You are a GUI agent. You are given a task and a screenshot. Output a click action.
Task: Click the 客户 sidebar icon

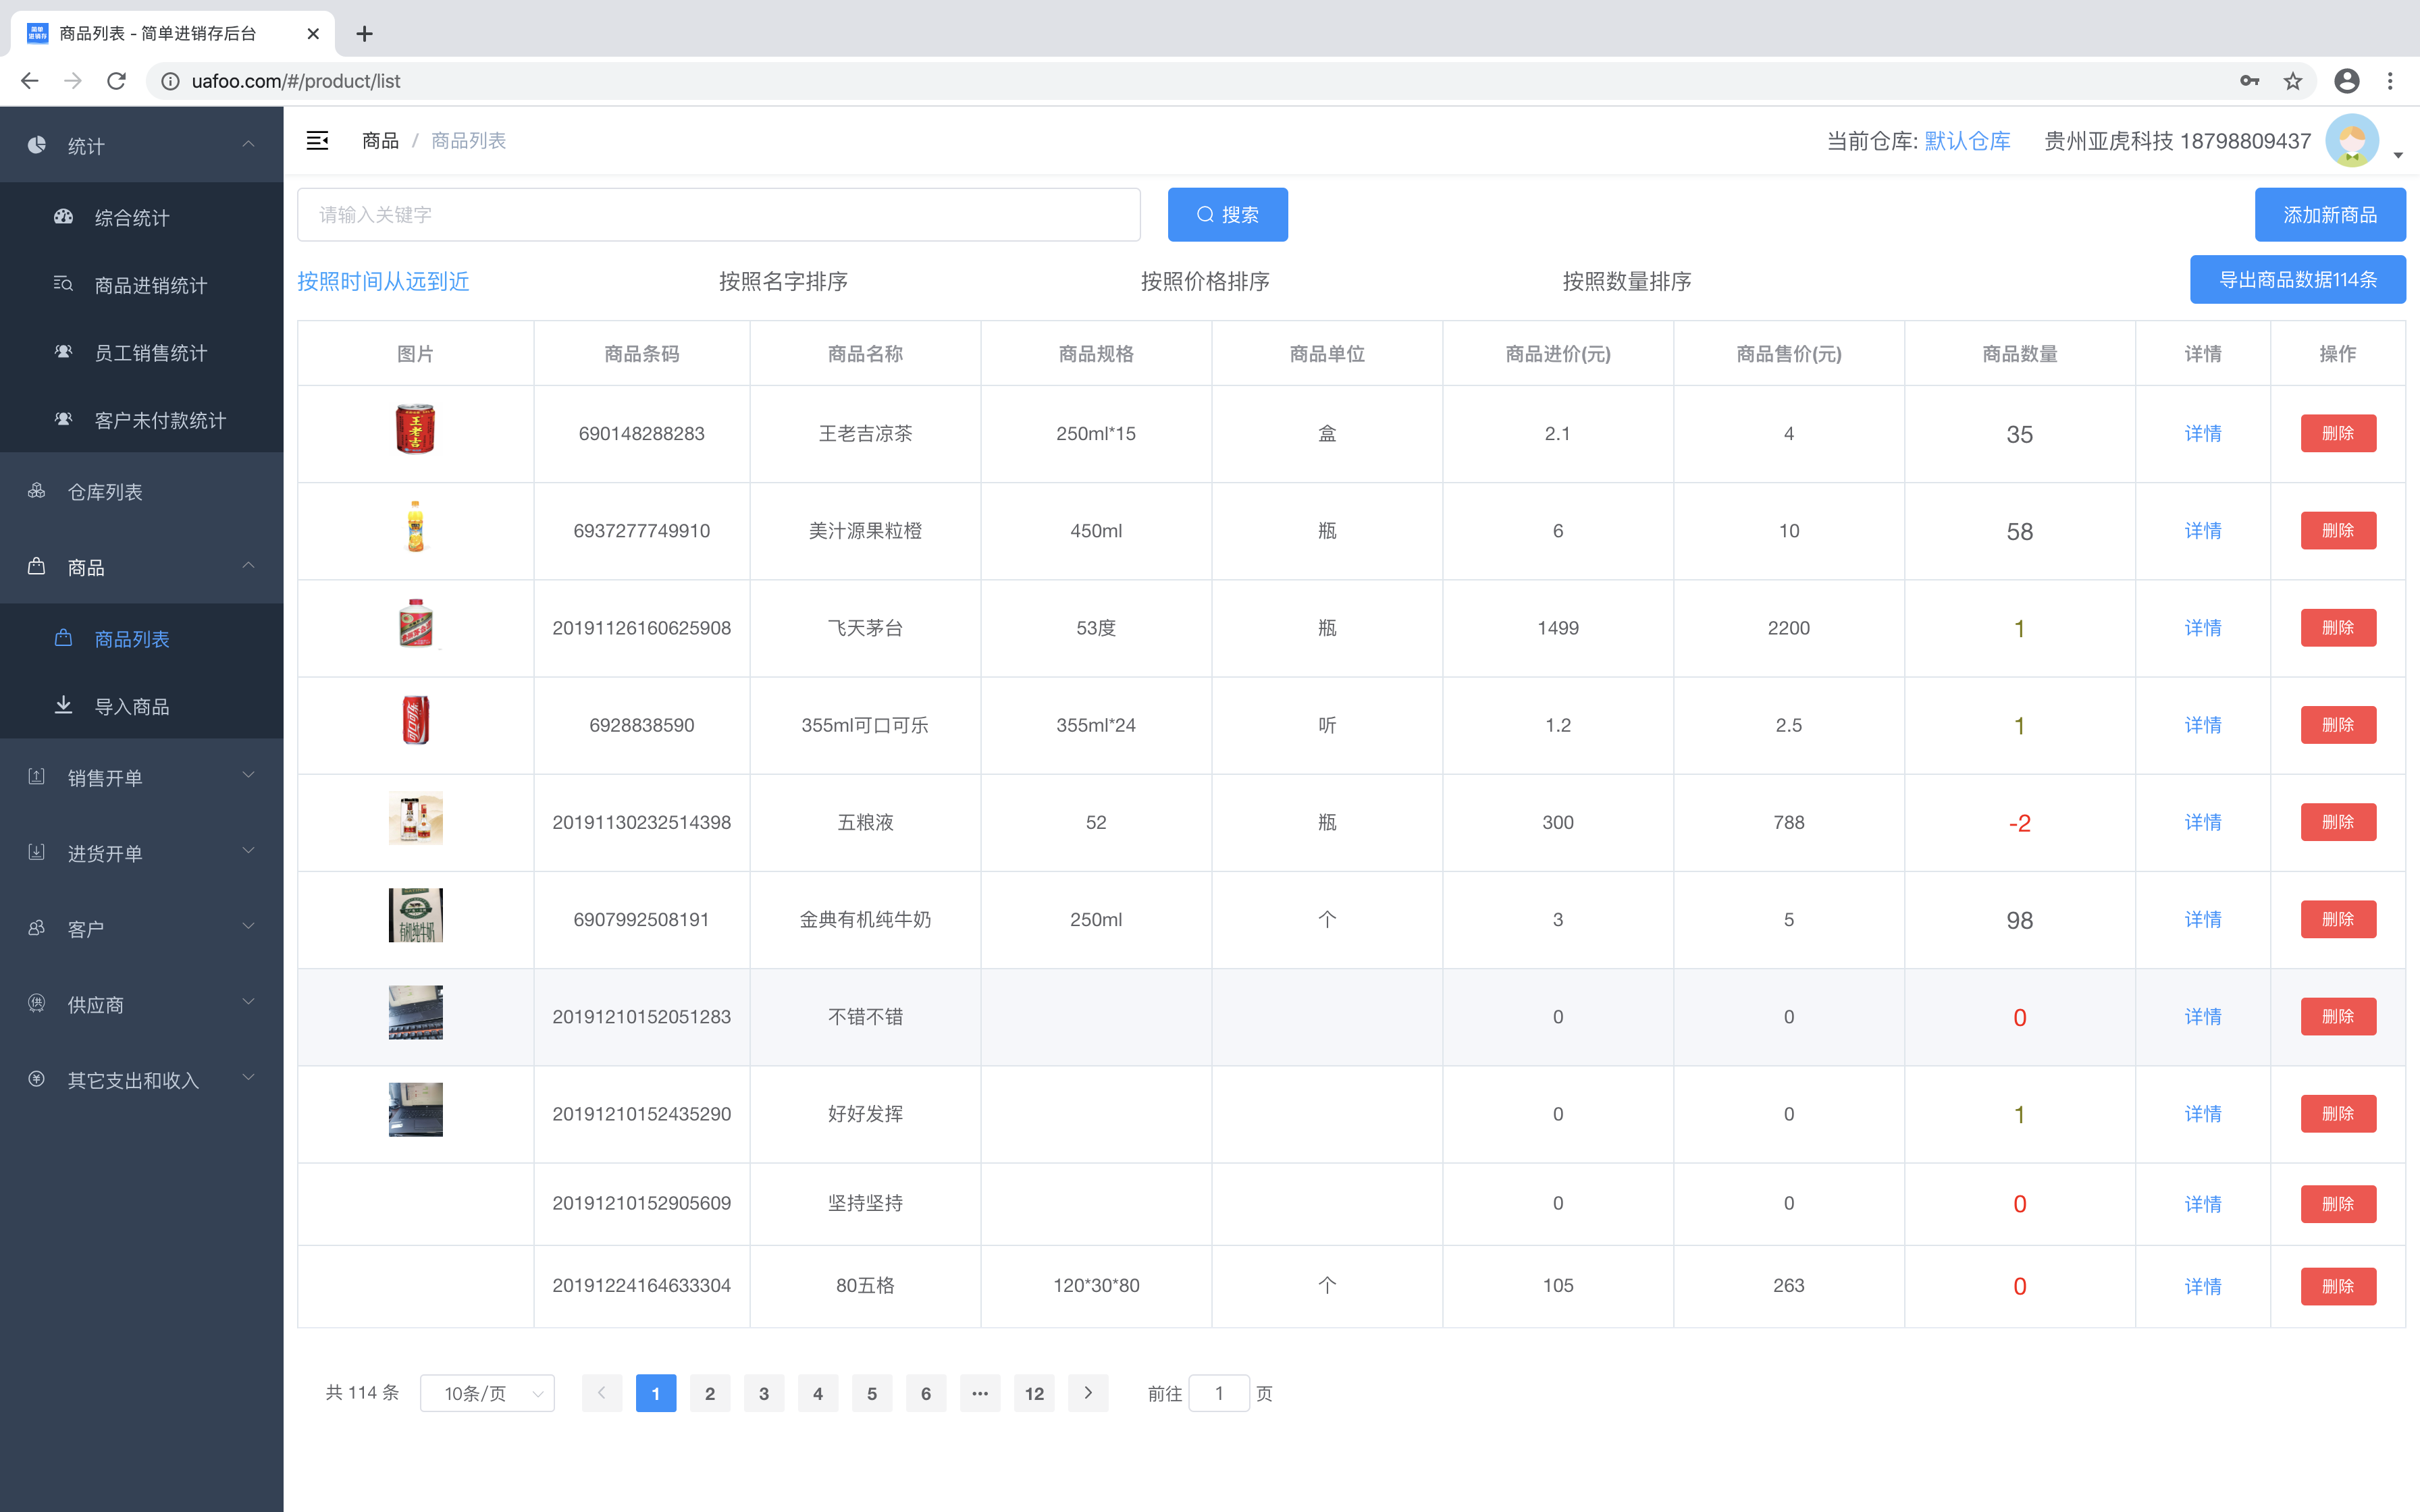coord(37,928)
